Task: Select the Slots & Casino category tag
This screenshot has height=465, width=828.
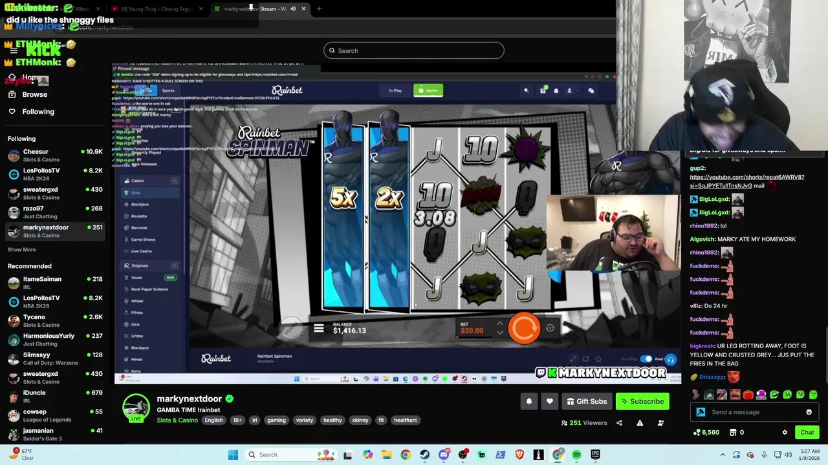Action: 177,420
